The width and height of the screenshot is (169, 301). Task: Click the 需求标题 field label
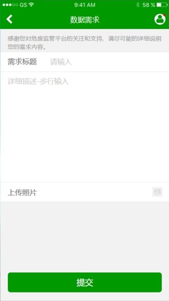[x=22, y=62]
